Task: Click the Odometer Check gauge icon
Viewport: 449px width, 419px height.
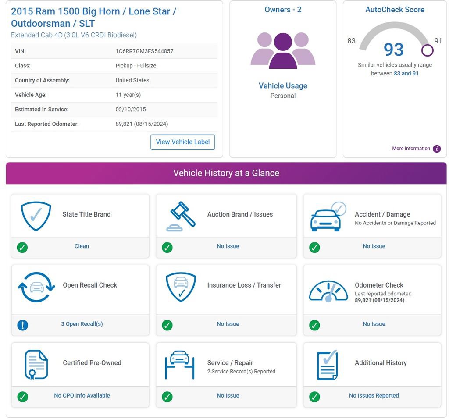Action: point(328,291)
